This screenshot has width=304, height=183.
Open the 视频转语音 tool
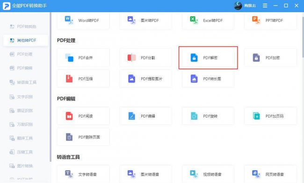208,174
